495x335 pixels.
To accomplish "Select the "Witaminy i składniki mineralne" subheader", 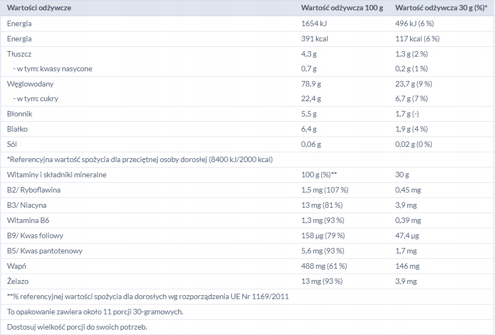I will (x=57, y=175).
